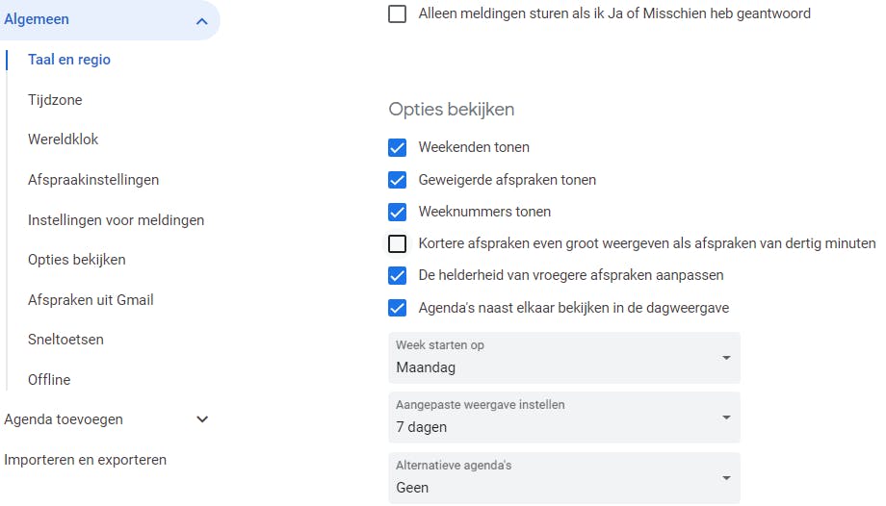Navigate to Instellingen voor meldingen
886x506 pixels.
tap(116, 220)
